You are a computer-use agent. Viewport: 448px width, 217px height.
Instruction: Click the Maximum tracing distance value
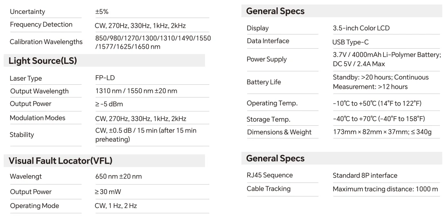coord(385,189)
